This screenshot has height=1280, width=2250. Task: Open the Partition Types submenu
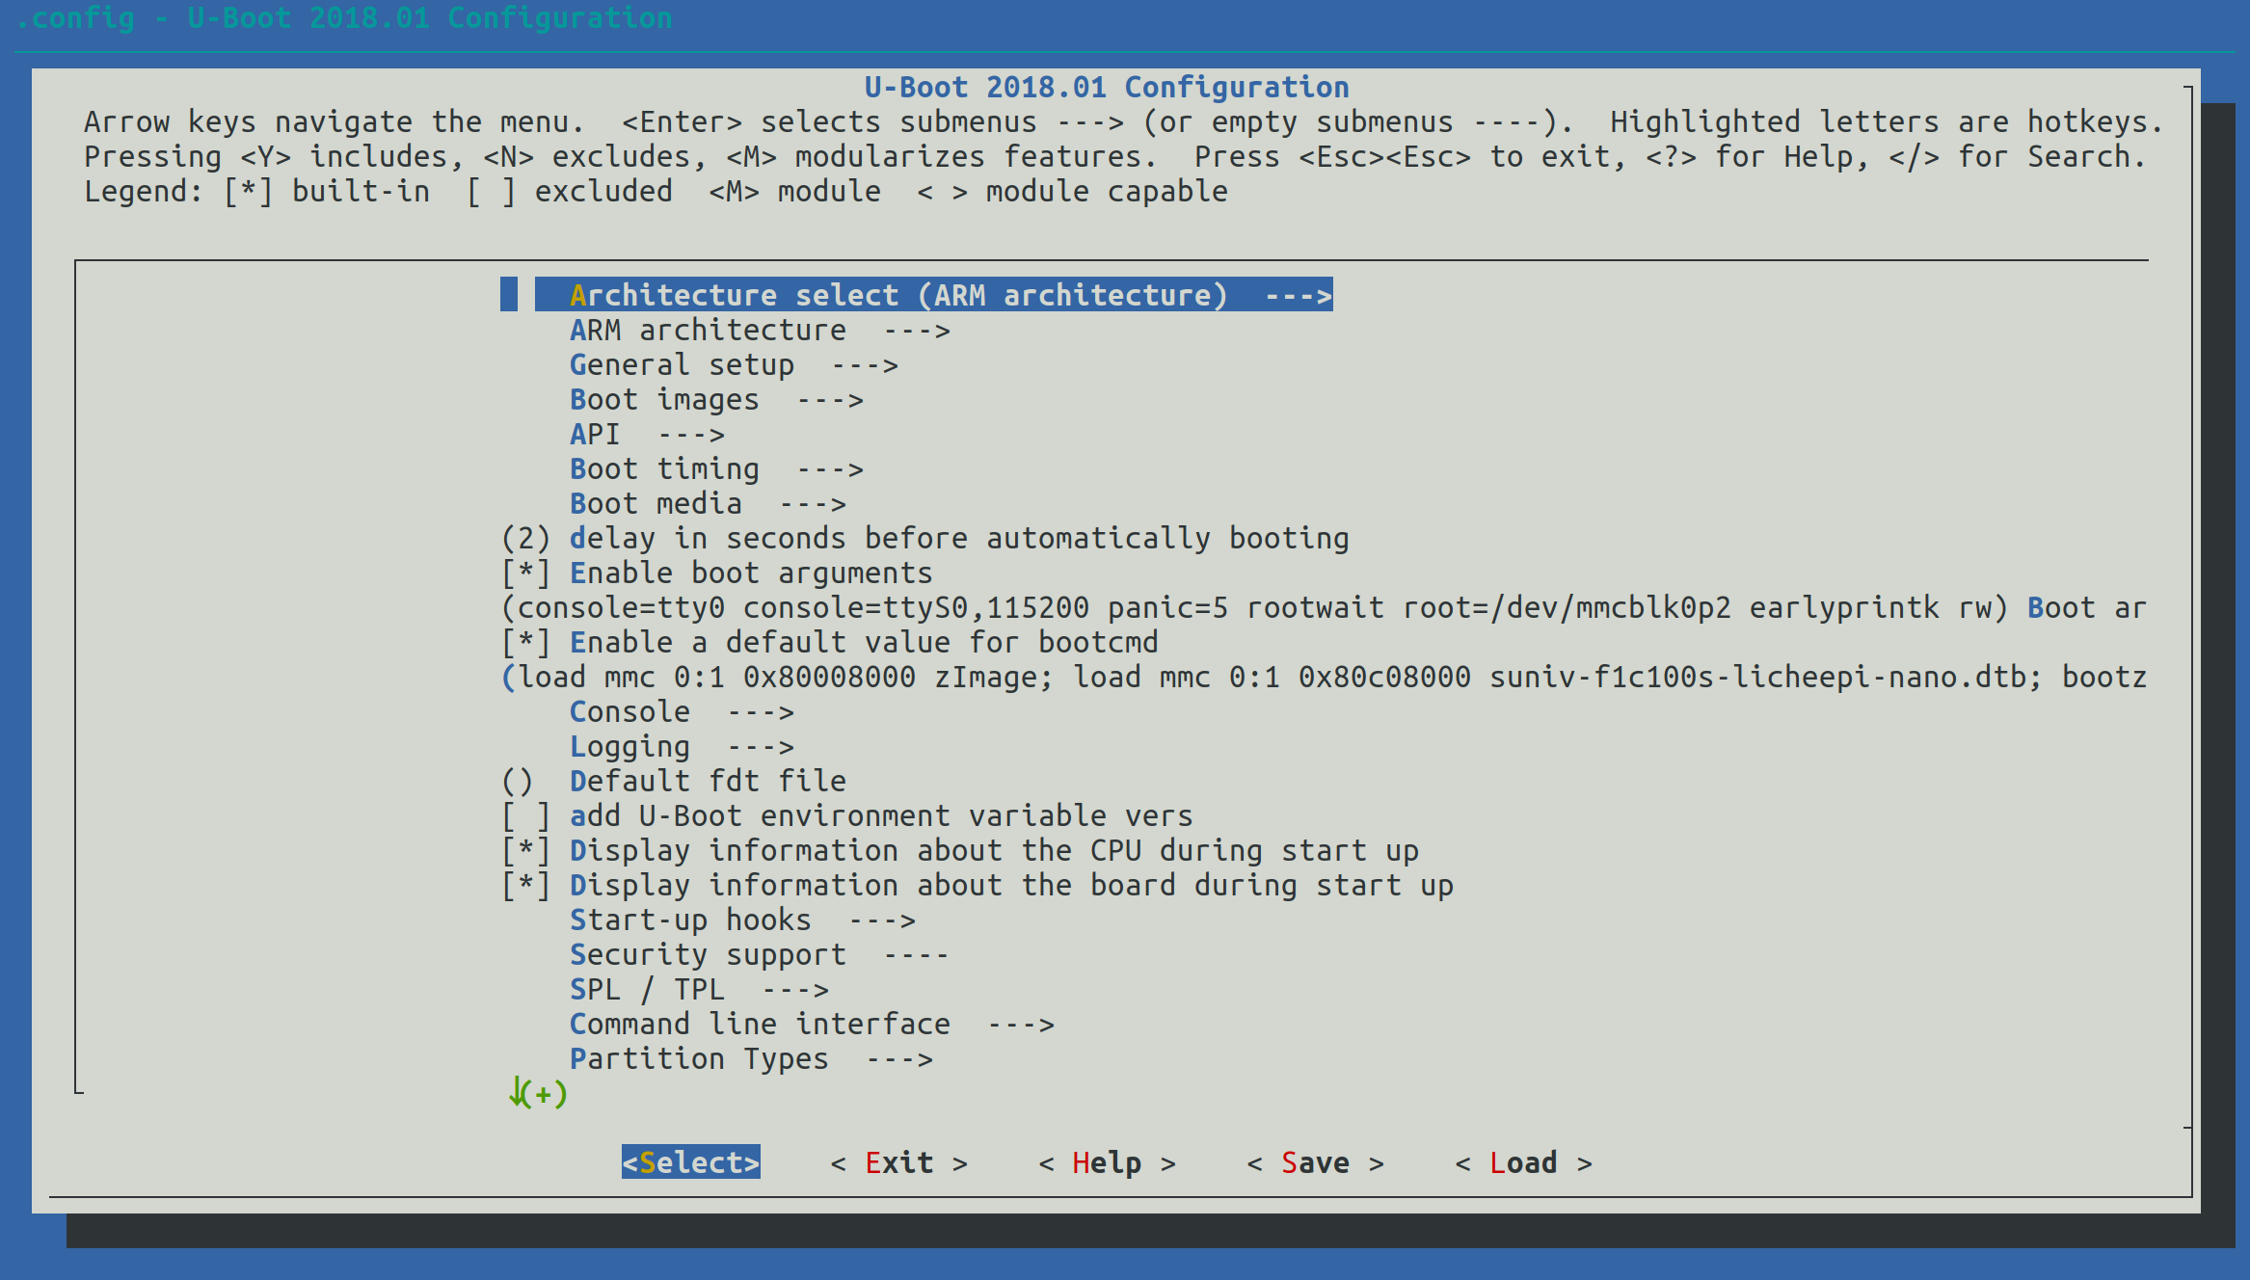tap(698, 1057)
